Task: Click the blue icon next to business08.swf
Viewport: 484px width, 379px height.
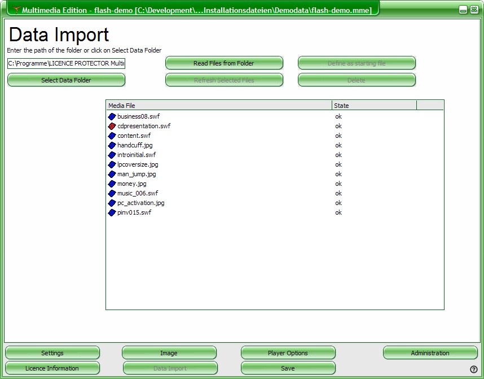Action: (x=112, y=116)
